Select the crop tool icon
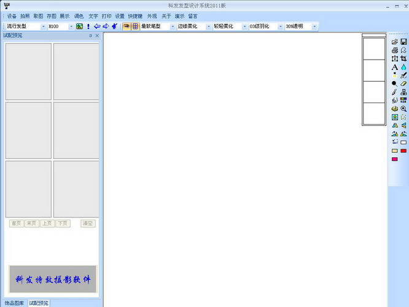 point(403,59)
